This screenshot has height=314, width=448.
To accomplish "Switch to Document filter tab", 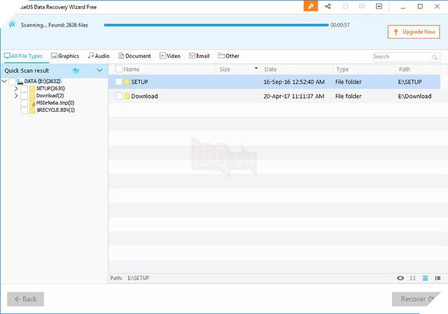I will click(134, 56).
